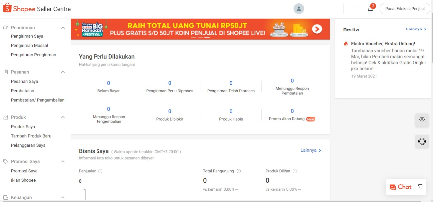Click Pusat Edukasi Penjual button
434x207 pixels.
[405, 9]
